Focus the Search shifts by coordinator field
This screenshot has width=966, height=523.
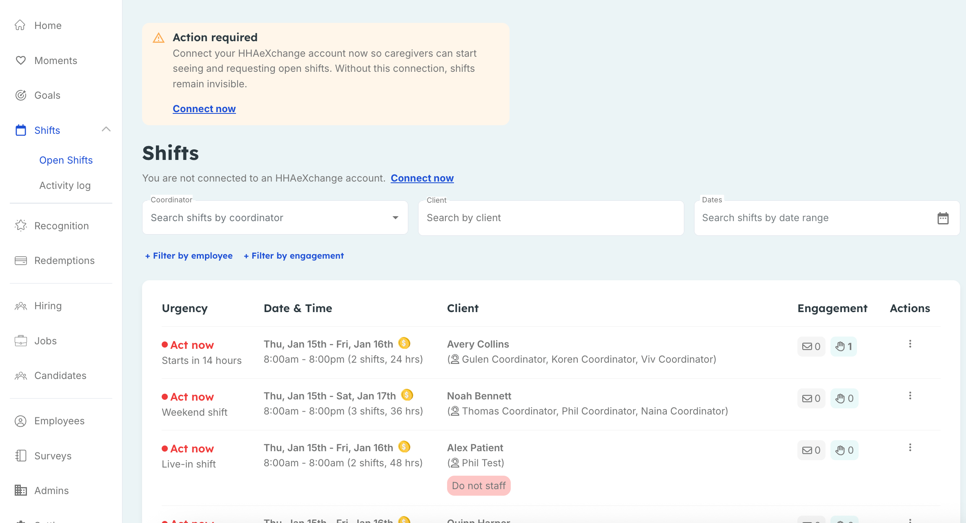[x=275, y=217]
